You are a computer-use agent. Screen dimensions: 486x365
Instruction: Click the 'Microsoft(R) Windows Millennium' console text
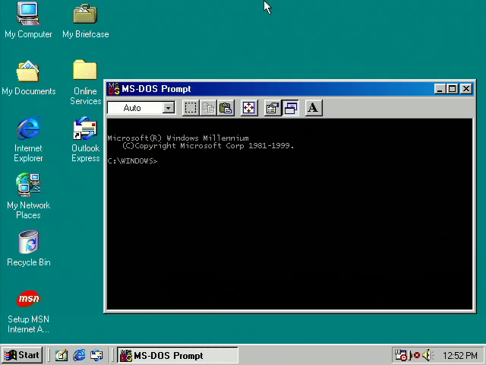(x=178, y=138)
